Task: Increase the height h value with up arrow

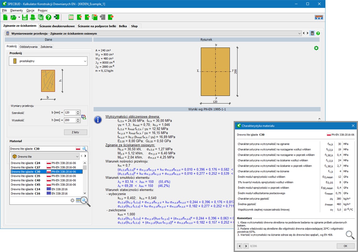Action: click(78, 119)
